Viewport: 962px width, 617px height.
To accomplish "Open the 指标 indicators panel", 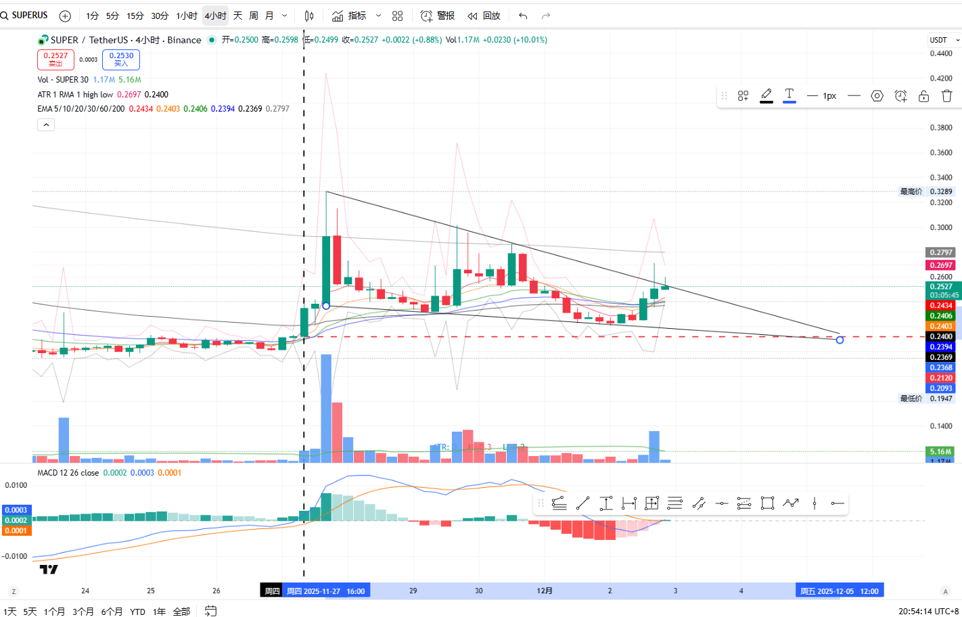I will click(350, 16).
